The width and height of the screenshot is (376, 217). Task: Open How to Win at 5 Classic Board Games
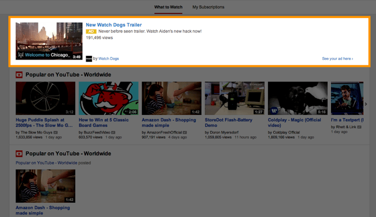(x=104, y=122)
